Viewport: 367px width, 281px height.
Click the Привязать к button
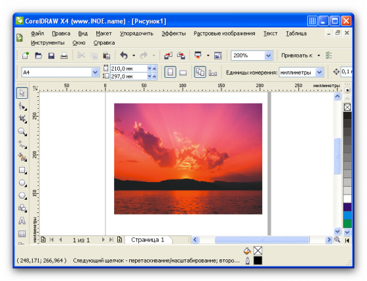point(297,56)
